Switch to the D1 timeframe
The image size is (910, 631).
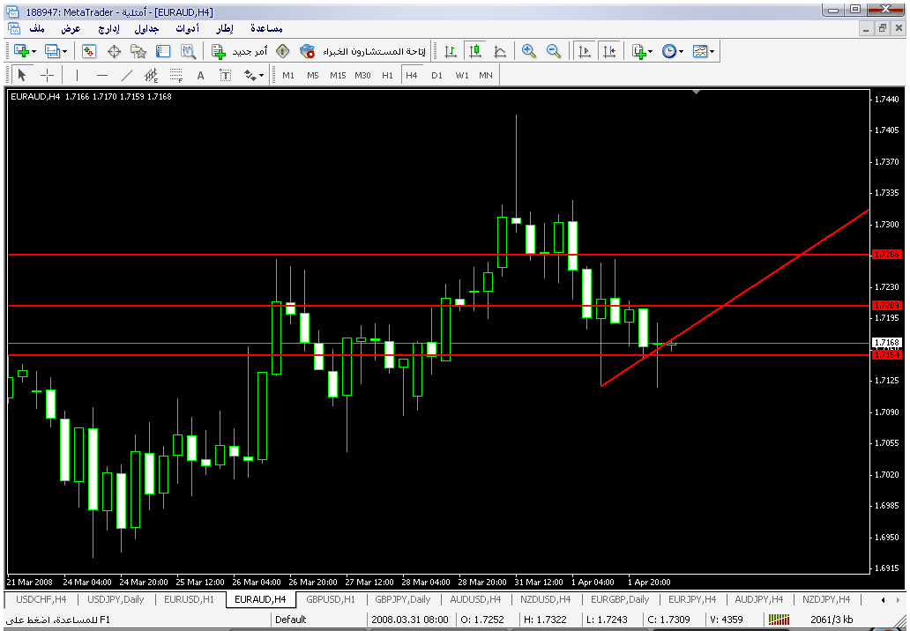tap(436, 75)
